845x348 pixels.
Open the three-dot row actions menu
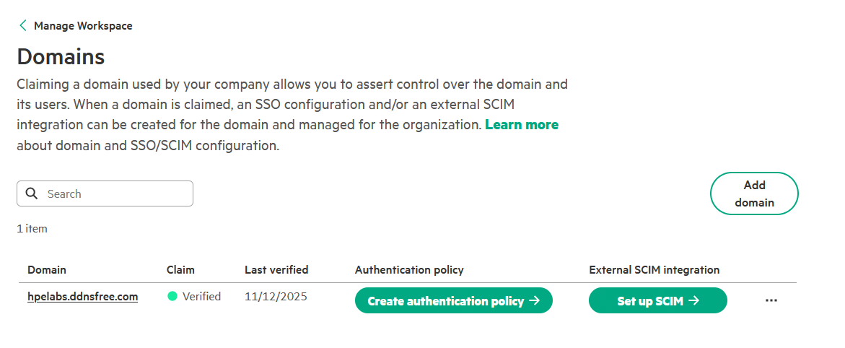click(x=771, y=301)
